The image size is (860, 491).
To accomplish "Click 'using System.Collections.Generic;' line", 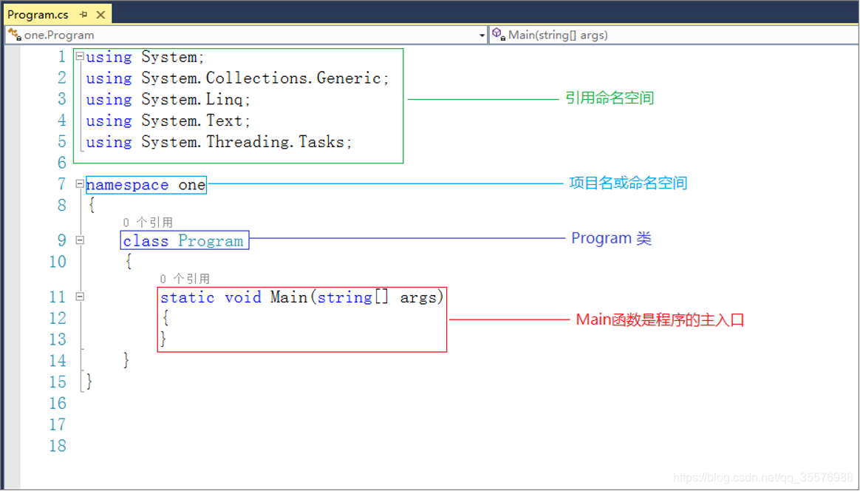I will coord(237,78).
